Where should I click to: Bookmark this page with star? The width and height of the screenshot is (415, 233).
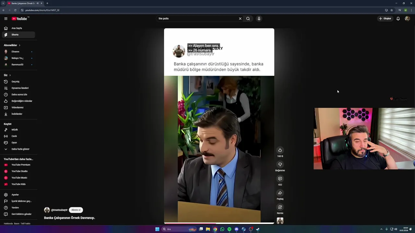(x=392, y=10)
